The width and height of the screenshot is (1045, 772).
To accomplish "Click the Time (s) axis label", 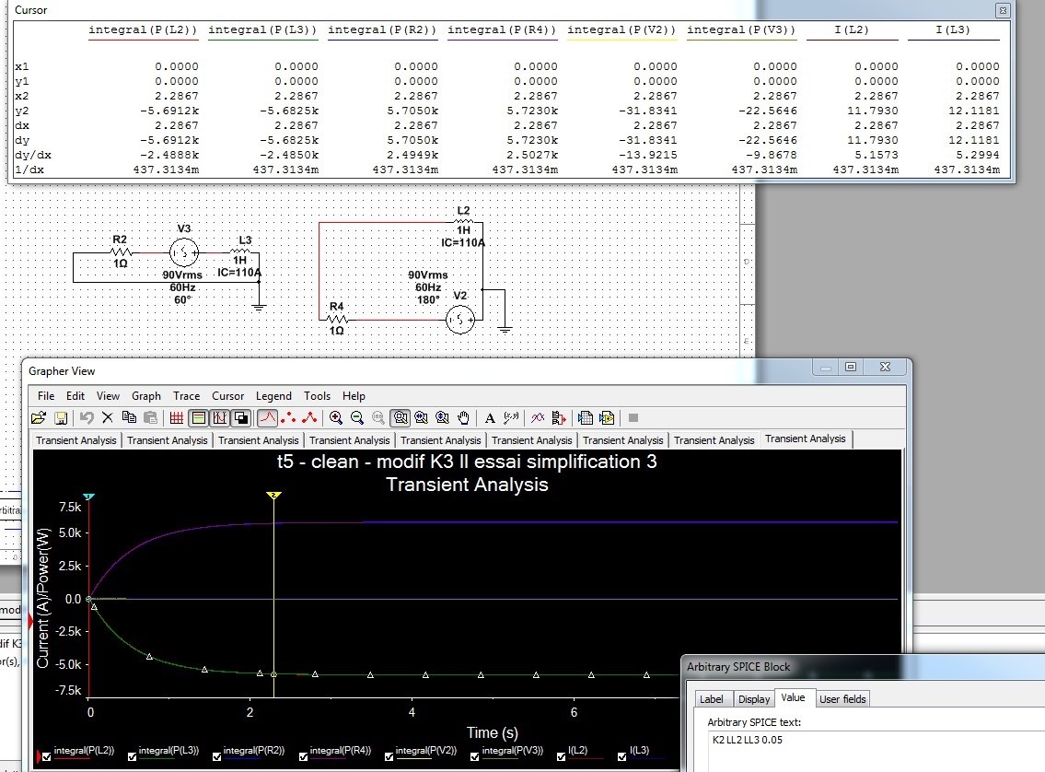I will (493, 732).
